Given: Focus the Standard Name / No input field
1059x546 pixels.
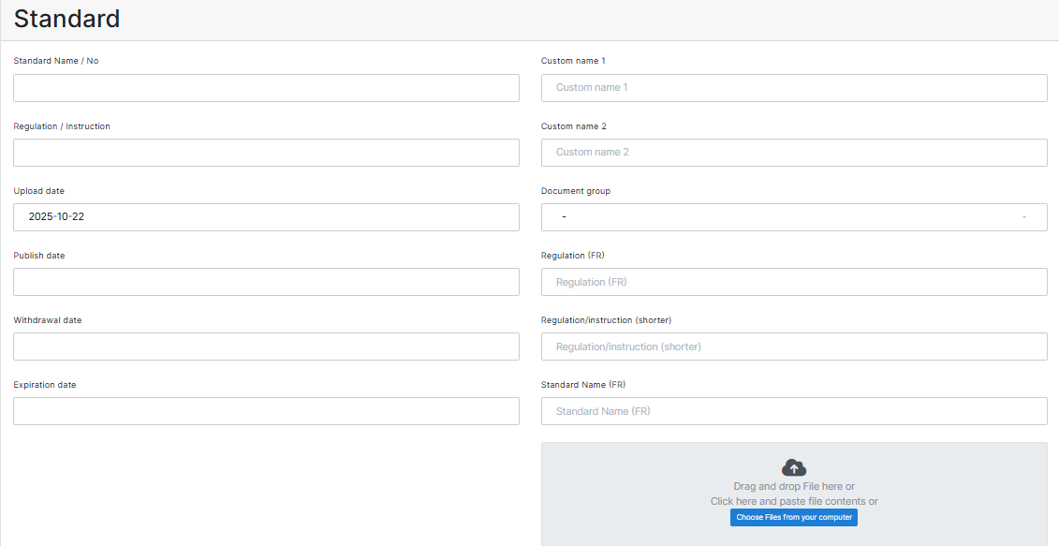Looking at the screenshot, I should pos(266,88).
